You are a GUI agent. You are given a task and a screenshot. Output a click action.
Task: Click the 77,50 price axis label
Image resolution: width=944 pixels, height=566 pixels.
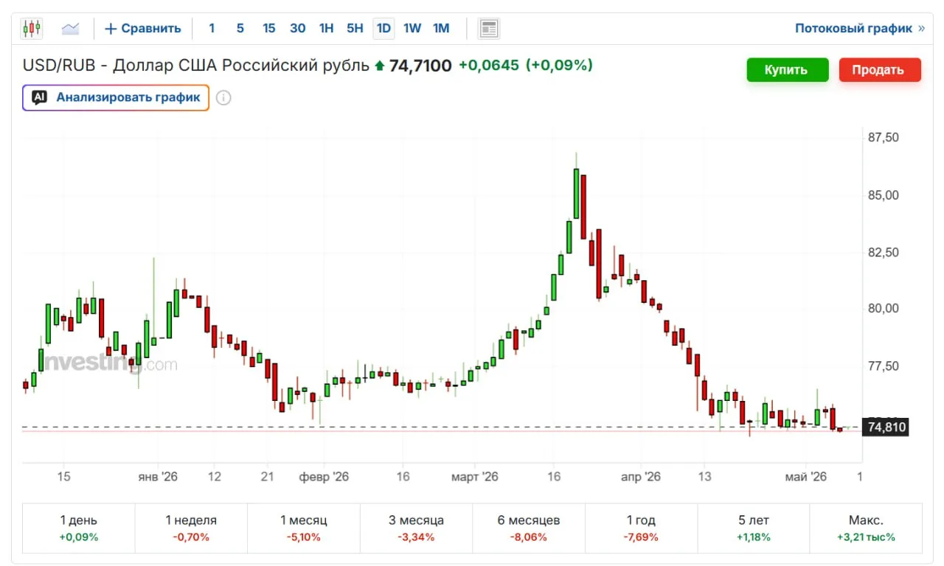884,366
